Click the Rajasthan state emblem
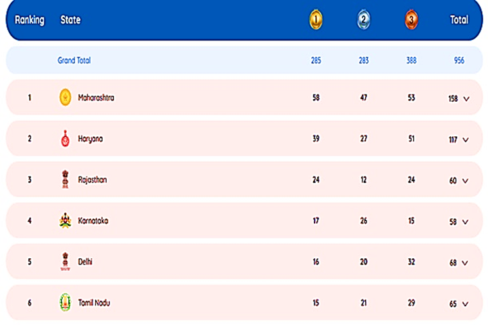Viewport: 488px width, 325px height. point(65,179)
